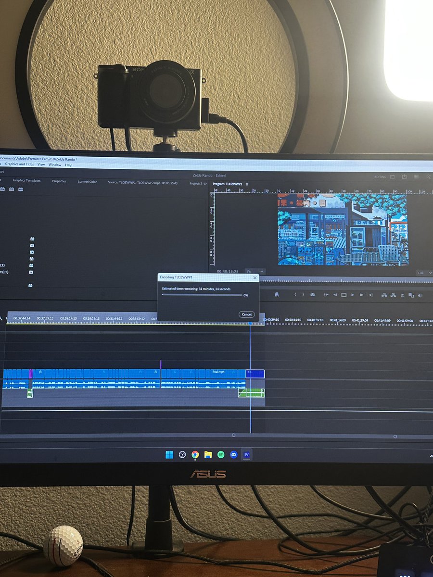Click the Workspaces icon next to EDITING

click(392, 176)
